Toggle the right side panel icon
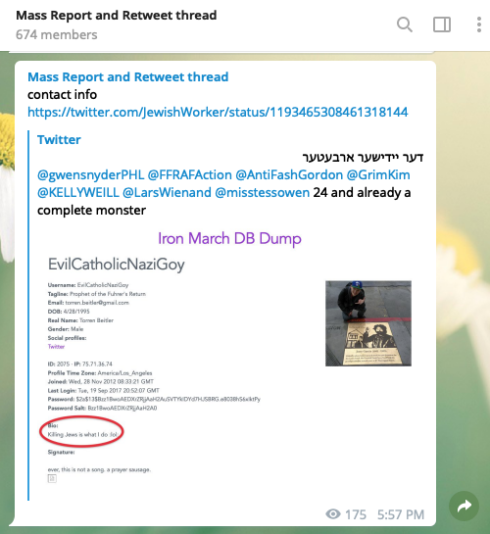The height and width of the screenshot is (534, 490). pos(442,24)
